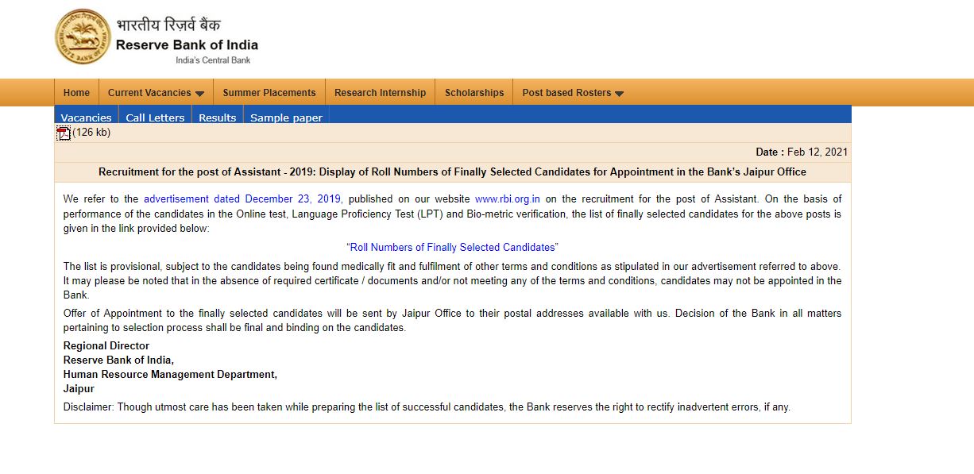Click the Date: Feb 12, 2021 text
This screenshot has height=474, width=974.
pos(804,152)
